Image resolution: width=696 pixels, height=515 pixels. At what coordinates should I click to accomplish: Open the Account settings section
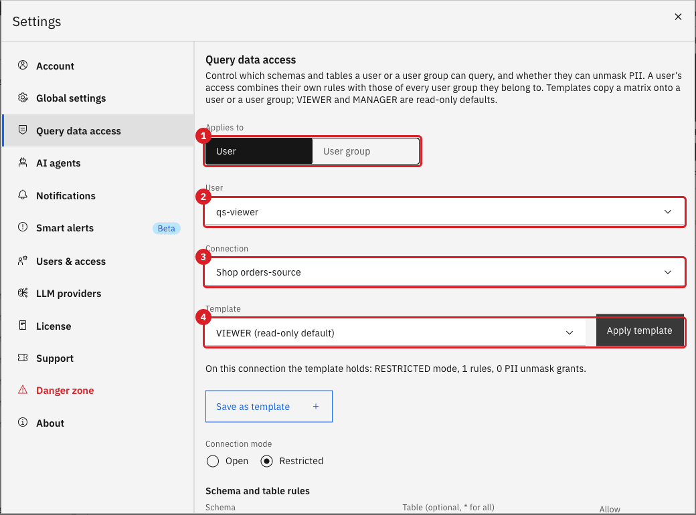98,66
